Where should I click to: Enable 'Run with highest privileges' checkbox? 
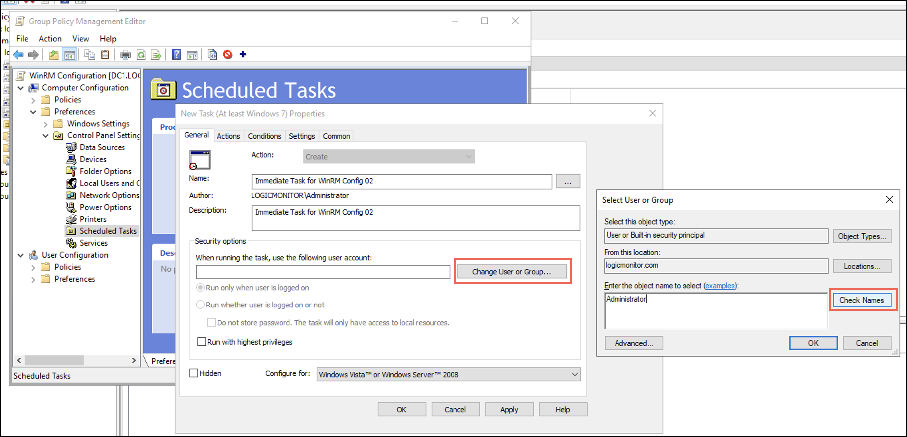pos(202,342)
